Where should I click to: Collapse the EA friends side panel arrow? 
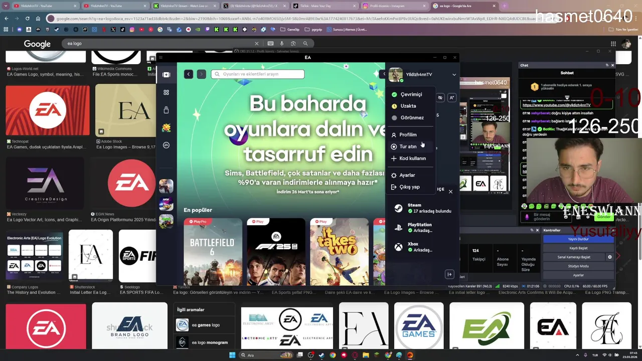tap(449, 274)
